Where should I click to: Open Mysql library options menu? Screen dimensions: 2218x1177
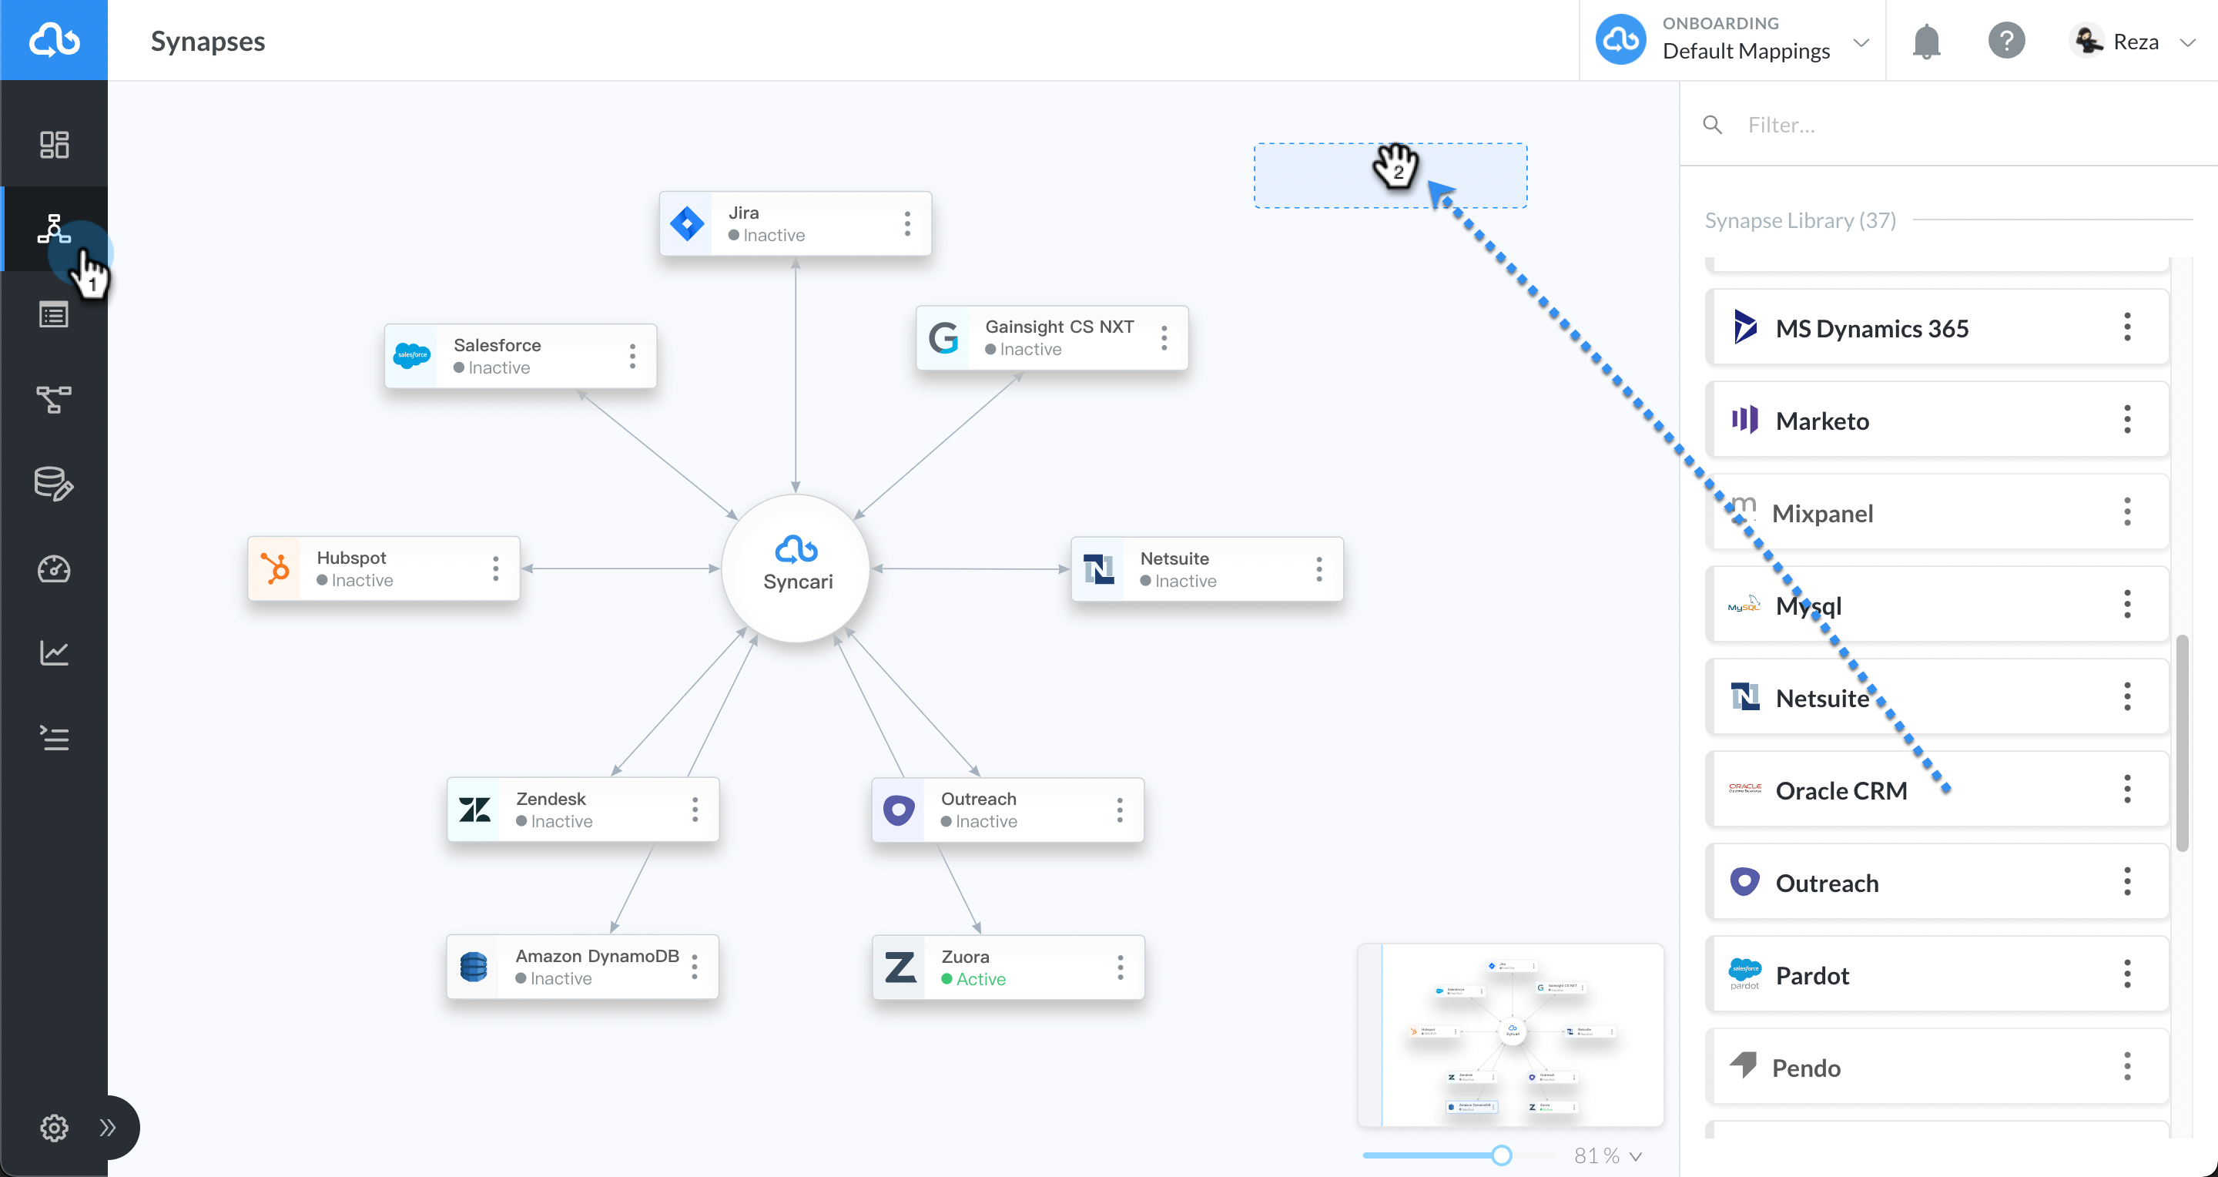pyautogui.click(x=2126, y=605)
